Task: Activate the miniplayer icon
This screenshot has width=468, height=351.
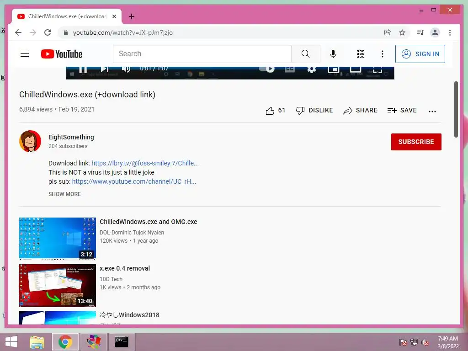Action: pyautogui.click(x=333, y=69)
